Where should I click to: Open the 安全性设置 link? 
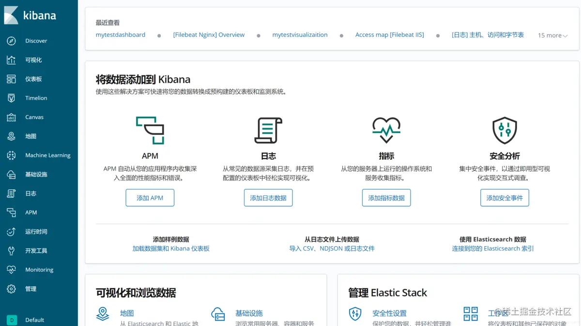point(389,313)
